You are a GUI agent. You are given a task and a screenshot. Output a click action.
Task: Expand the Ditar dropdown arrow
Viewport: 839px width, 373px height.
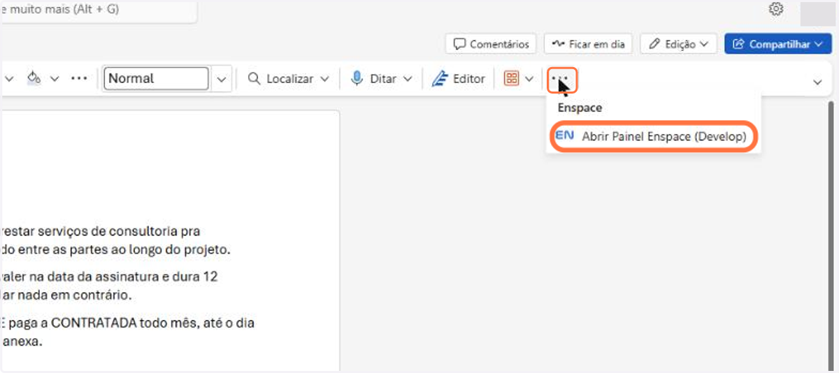408,79
